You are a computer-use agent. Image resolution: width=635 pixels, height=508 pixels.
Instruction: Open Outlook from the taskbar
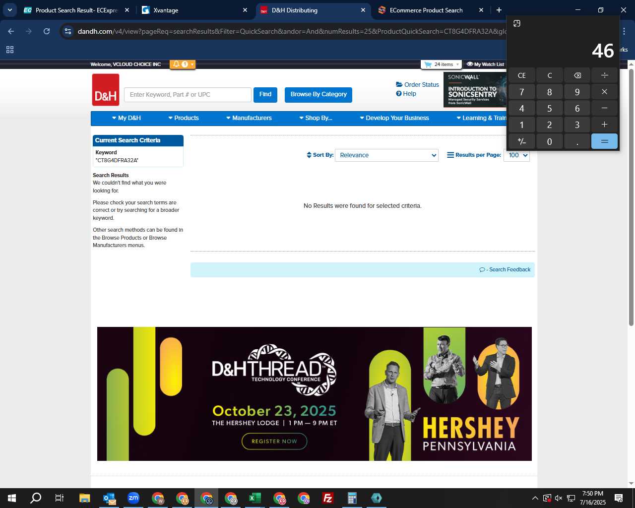[x=109, y=498]
